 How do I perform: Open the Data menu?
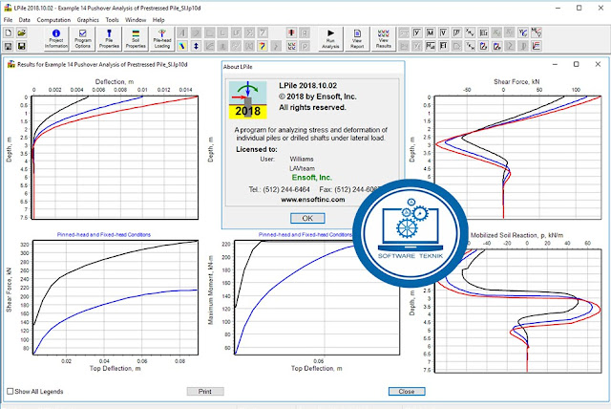[x=24, y=20]
